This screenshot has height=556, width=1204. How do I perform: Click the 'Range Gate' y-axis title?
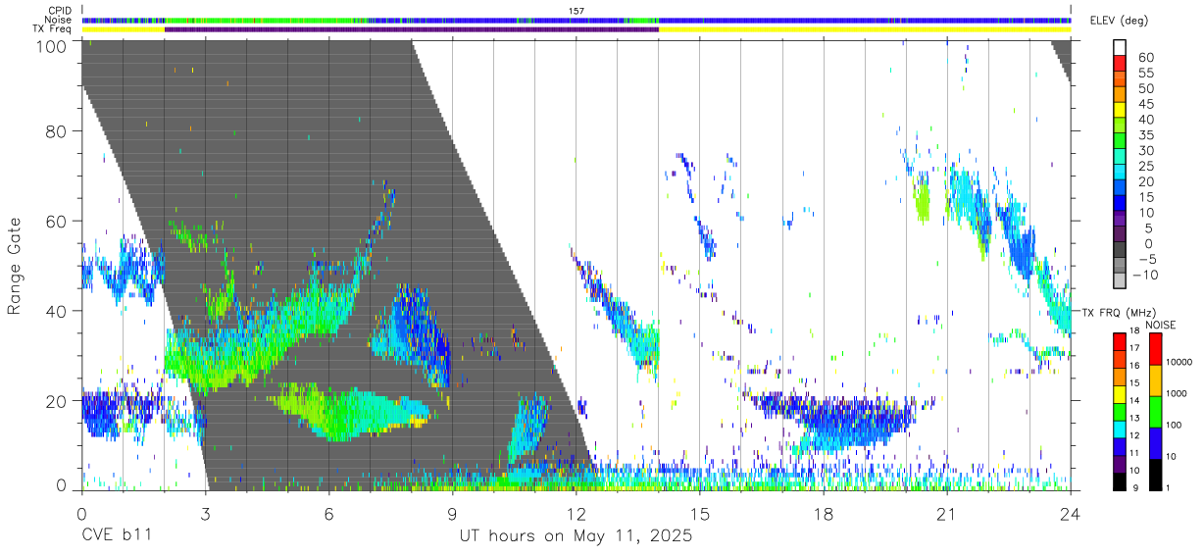click(x=15, y=267)
